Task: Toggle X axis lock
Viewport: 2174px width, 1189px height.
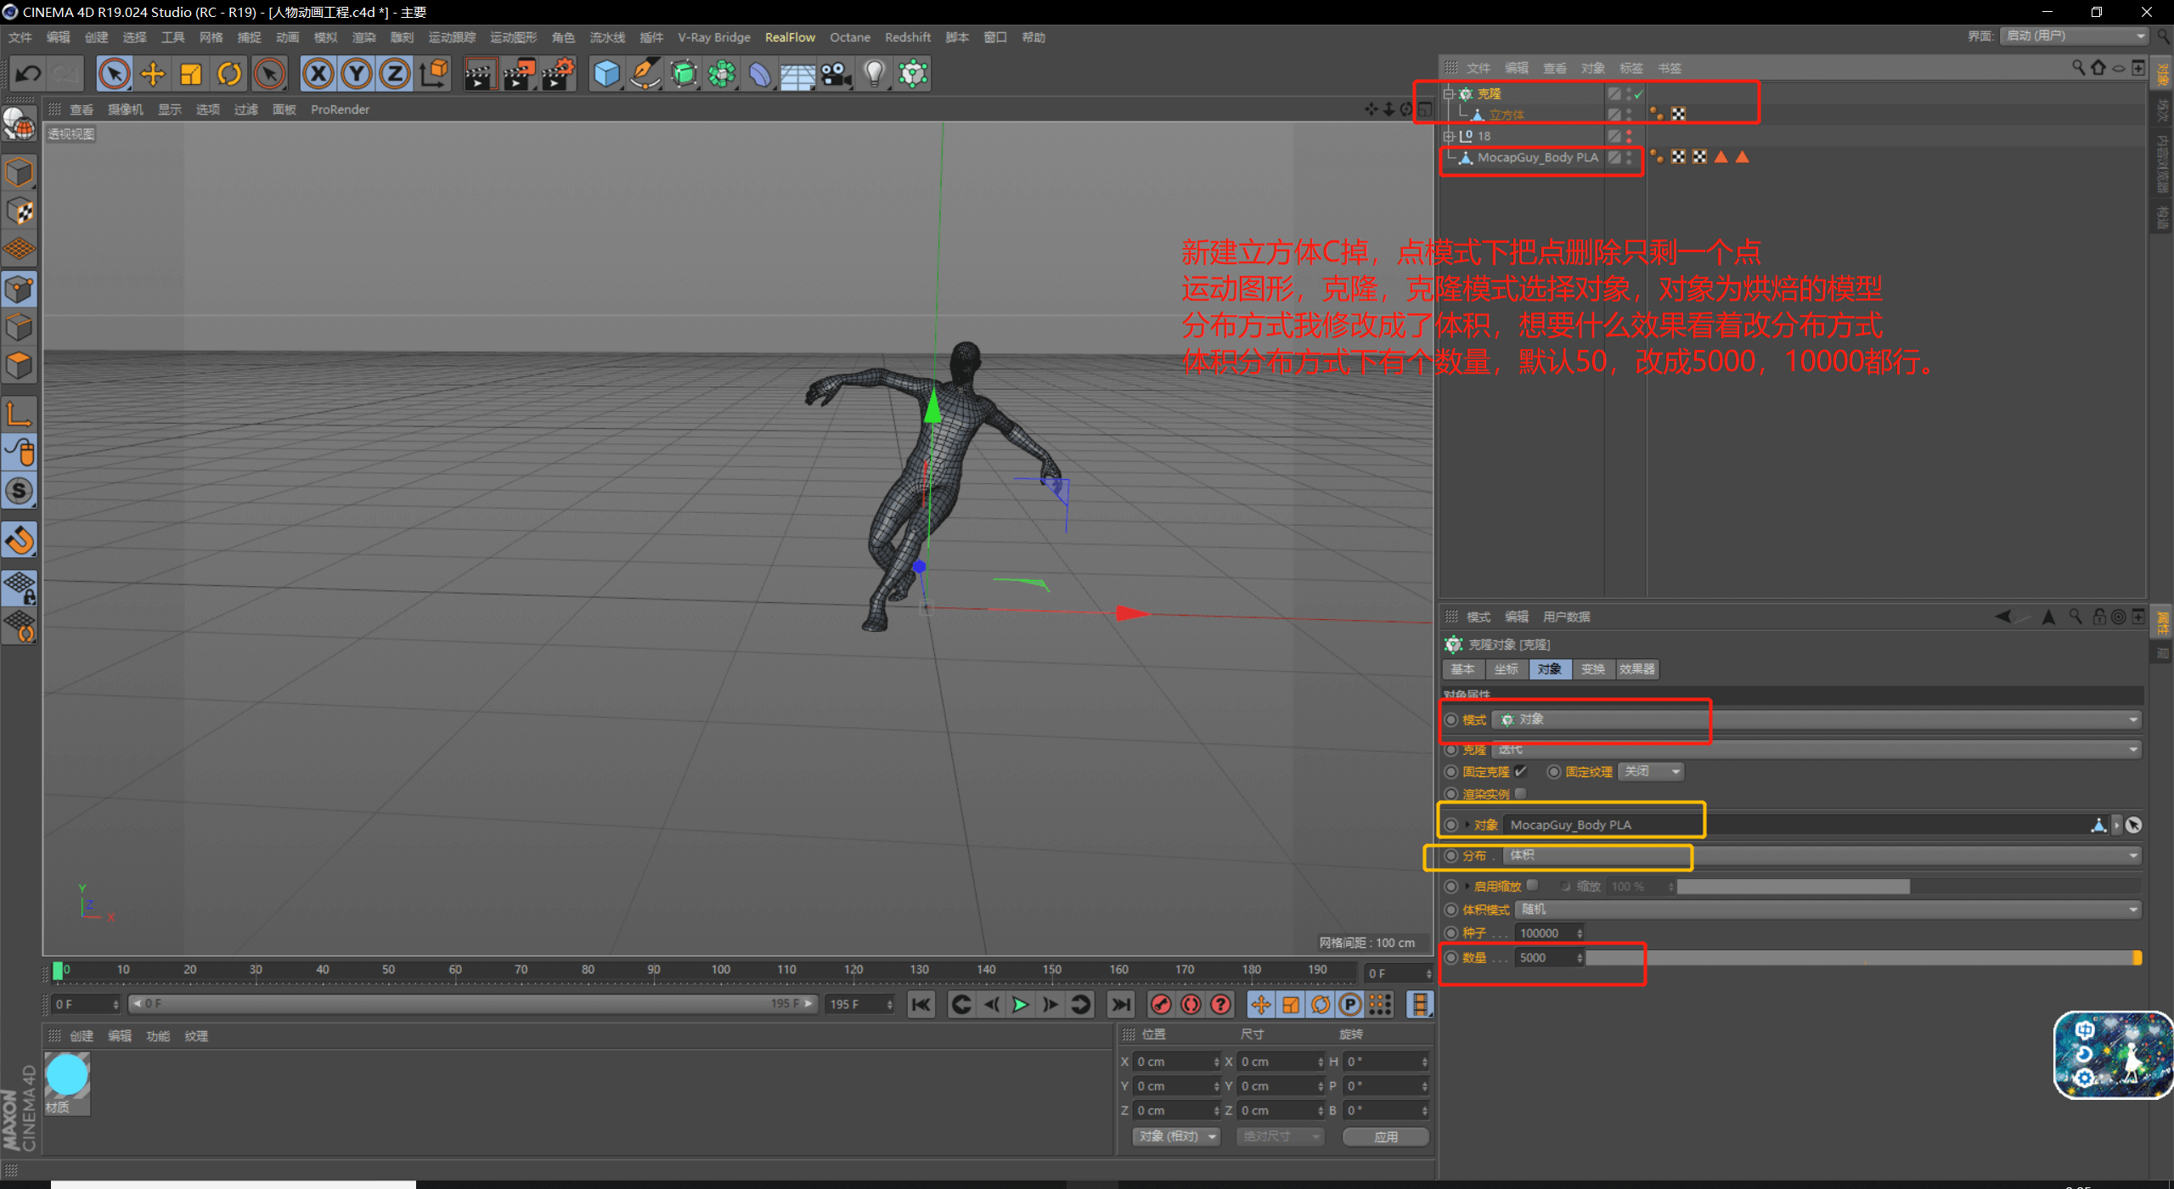Action: coord(318,74)
